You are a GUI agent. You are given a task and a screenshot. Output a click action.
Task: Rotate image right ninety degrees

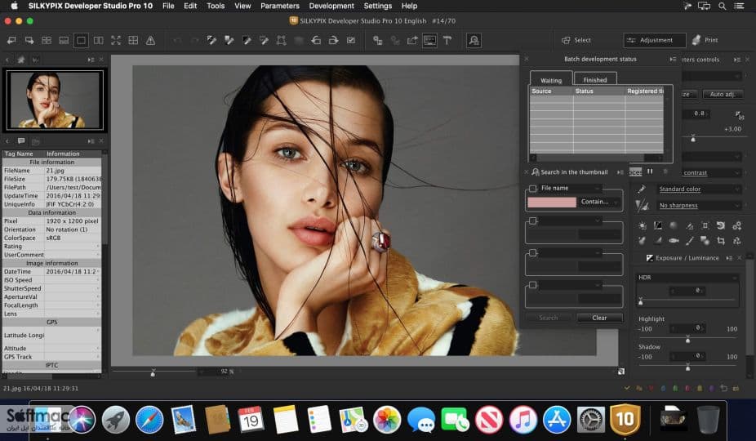[333, 41]
